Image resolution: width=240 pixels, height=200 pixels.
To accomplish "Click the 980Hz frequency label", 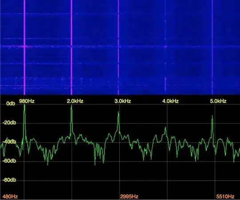I will (27, 101).
